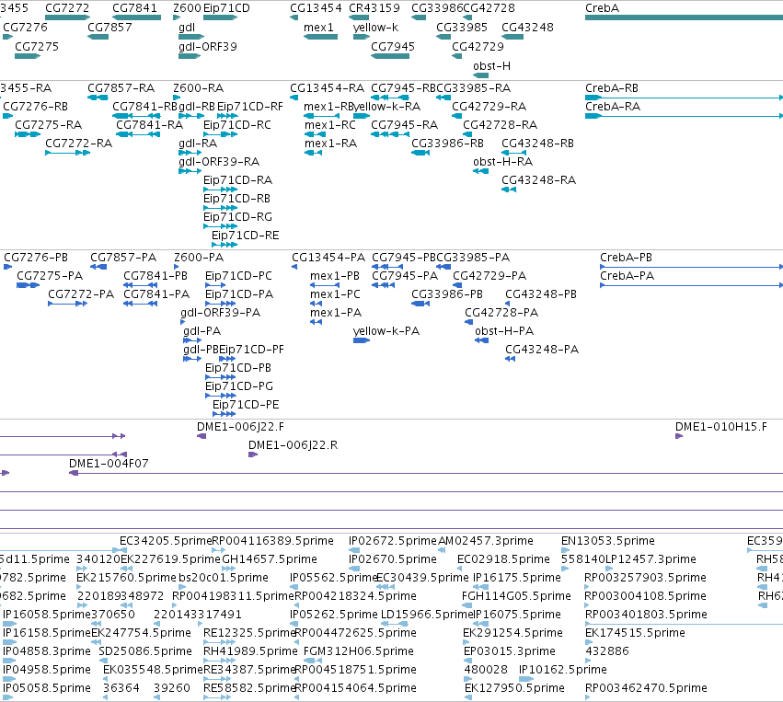783x702 pixels.
Task: Select the CG7841 gene label
Action: 134,8
